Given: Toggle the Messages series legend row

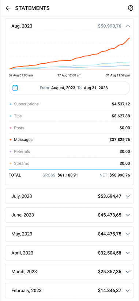Looking at the screenshot, I should click(69, 140).
